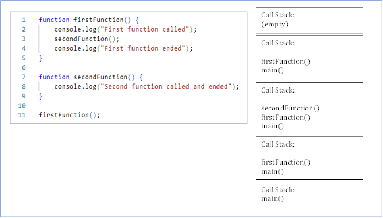This screenshot has width=383, height=218.
Task: Click the closing brace on line 5
Action: pyautogui.click(x=41, y=58)
